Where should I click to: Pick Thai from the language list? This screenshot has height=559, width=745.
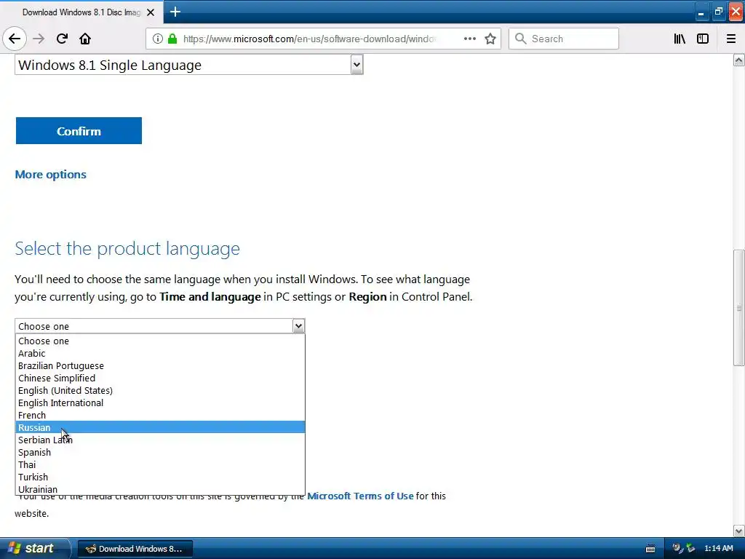click(x=160, y=464)
